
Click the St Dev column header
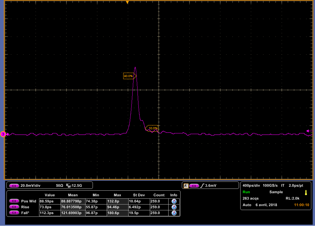[139, 195]
